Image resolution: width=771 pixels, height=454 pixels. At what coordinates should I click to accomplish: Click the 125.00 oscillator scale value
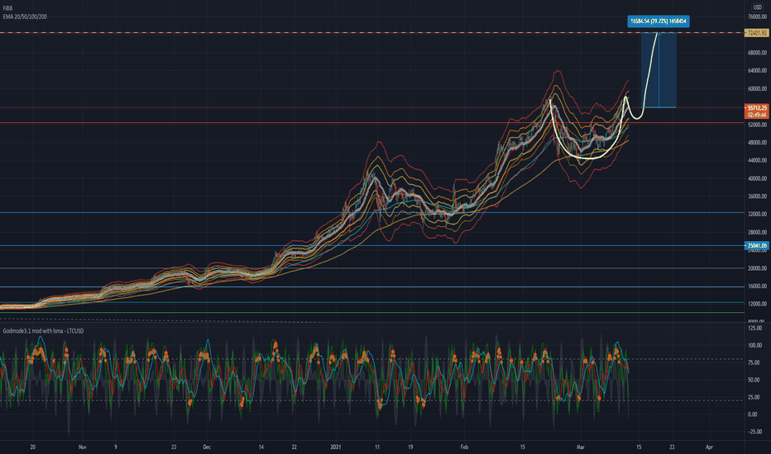pos(754,328)
